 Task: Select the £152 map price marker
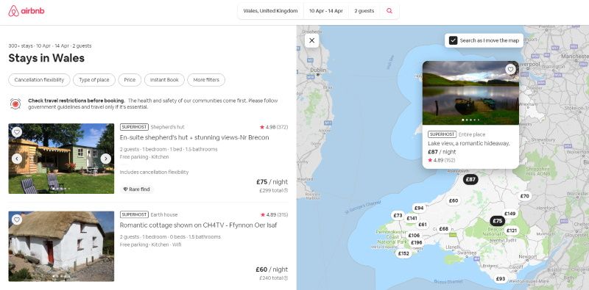pos(403,253)
